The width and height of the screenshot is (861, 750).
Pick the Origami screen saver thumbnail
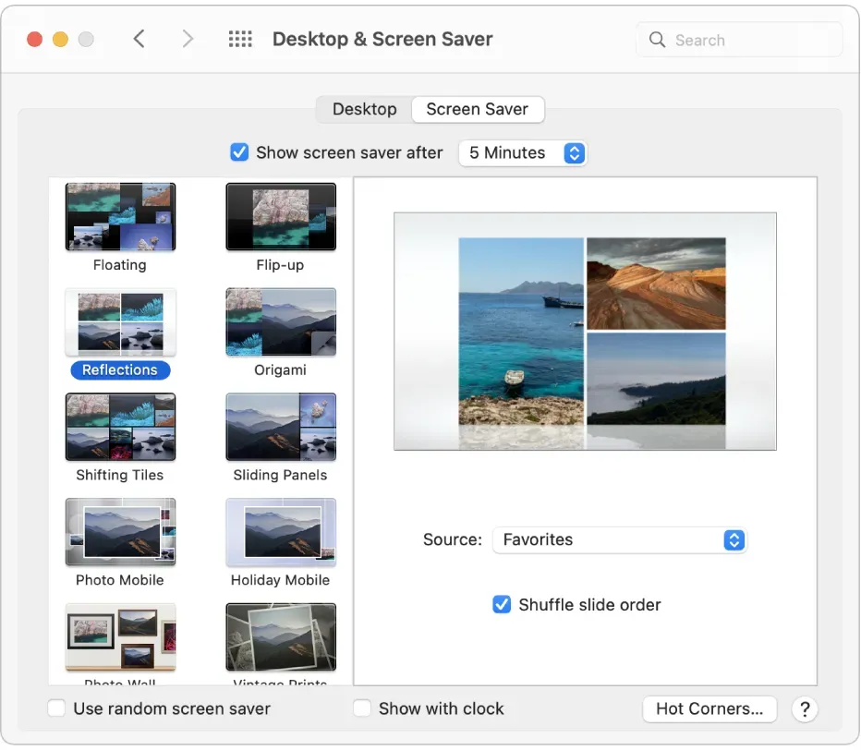[x=281, y=322]
